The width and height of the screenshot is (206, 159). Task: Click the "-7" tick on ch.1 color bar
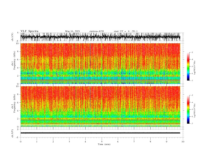point(192,81)
